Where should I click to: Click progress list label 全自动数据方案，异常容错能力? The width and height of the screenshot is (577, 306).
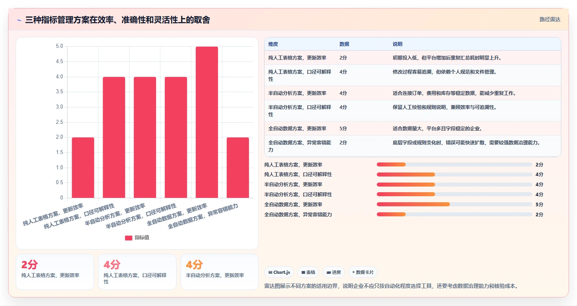point(298,215)
